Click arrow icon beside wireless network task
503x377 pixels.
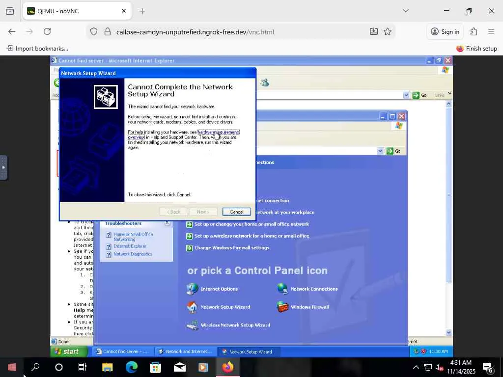189,236
